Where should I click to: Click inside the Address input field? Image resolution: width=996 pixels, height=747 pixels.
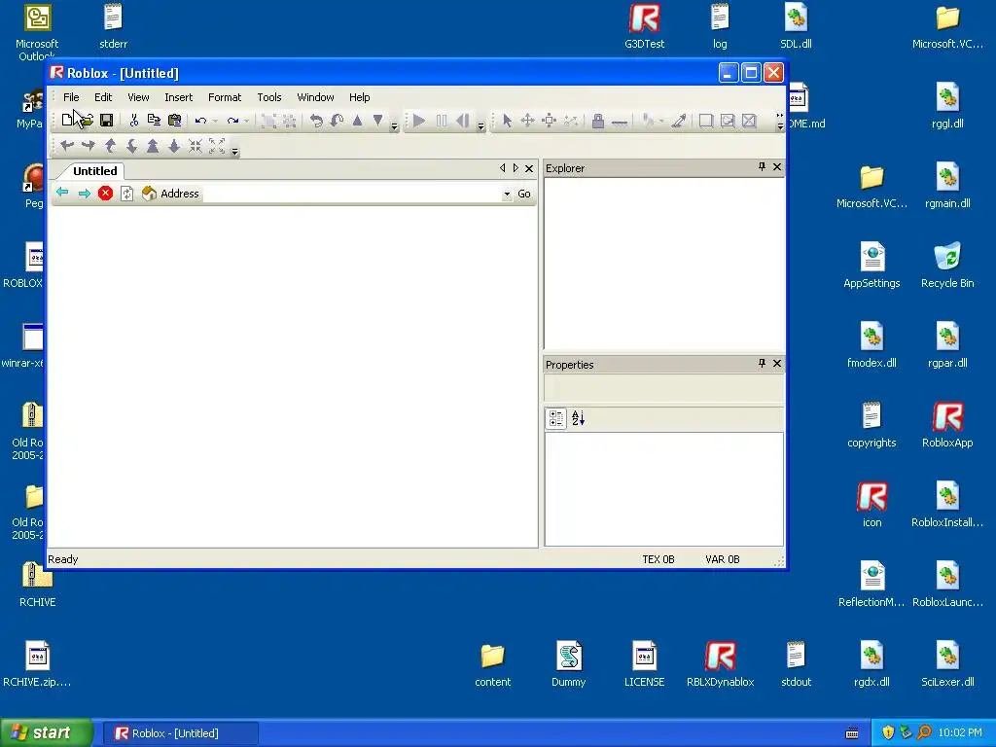pyautogui.click(x=352, y=194)
